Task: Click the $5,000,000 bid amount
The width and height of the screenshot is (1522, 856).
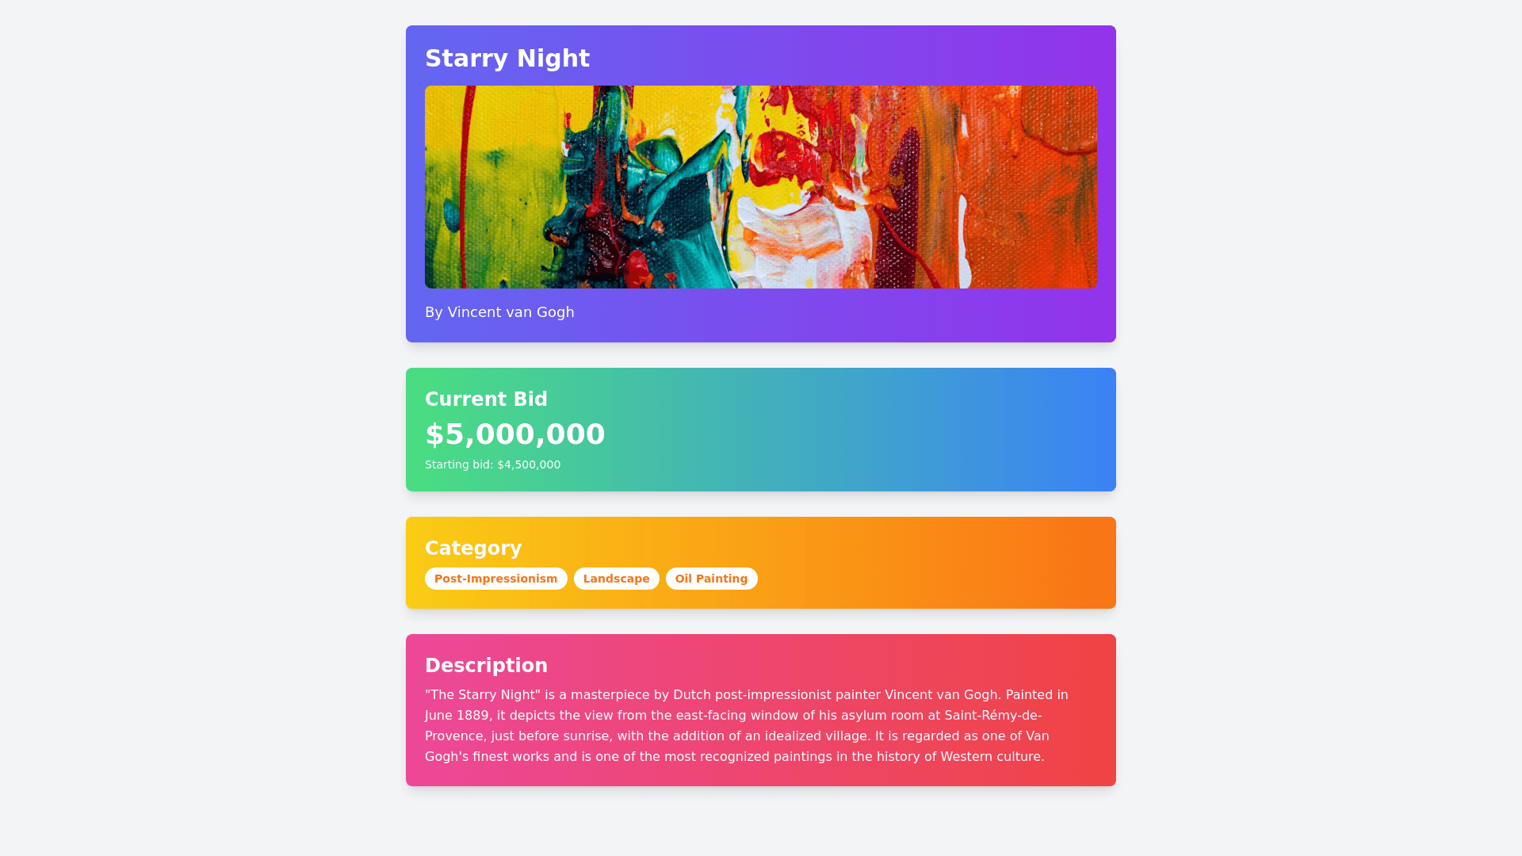Action: click(x=515, y=434)
